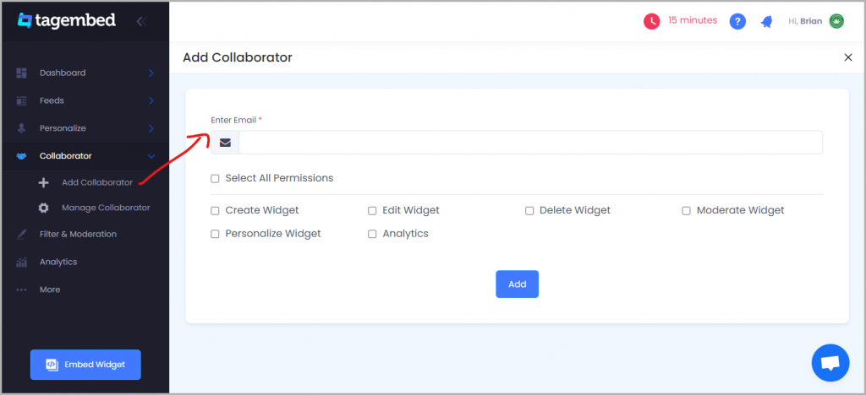Click the red clock timer icon
The height and width of the screenshot is (395, 866).
pyautogui.click(x=652, y=21)
